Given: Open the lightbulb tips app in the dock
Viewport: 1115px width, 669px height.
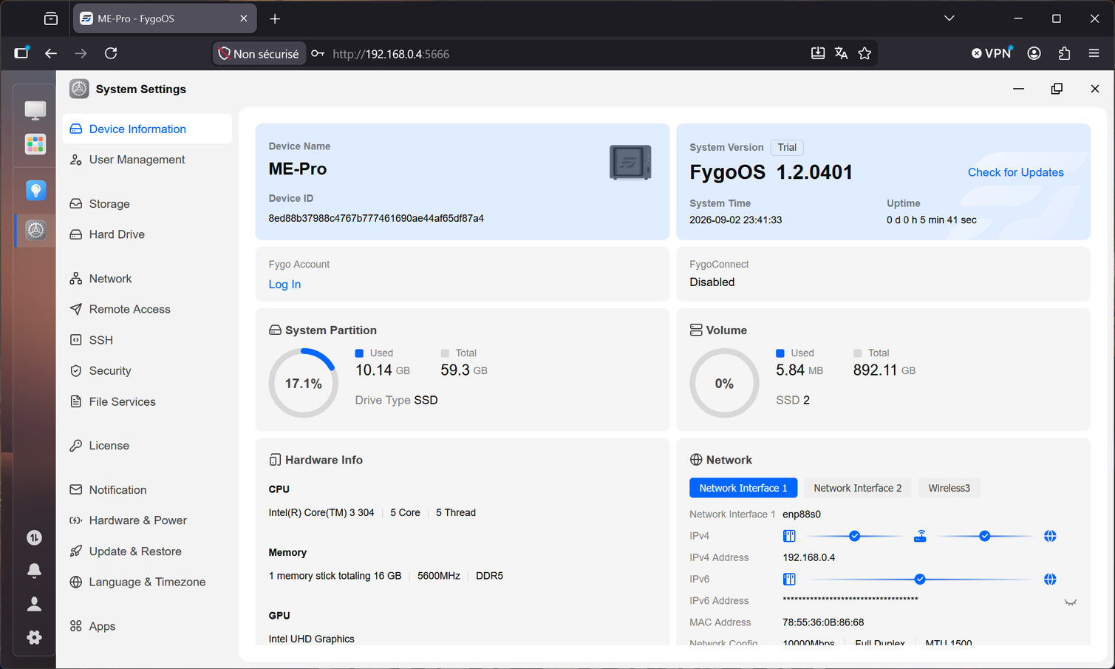Looking at the screenshot, I should [x=35, y=191].
